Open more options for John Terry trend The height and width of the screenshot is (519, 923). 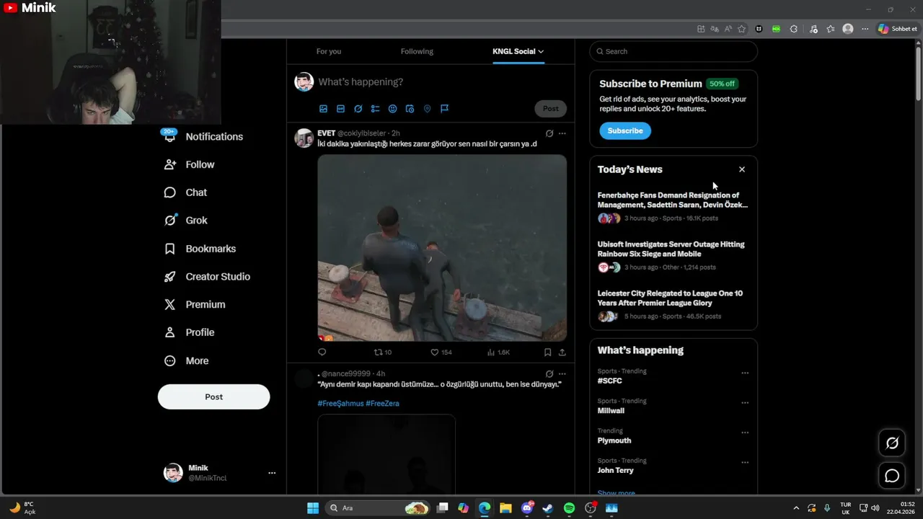click(x=745, y=463)
